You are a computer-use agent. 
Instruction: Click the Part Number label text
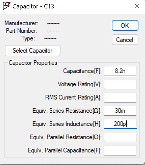pos(22,31)
